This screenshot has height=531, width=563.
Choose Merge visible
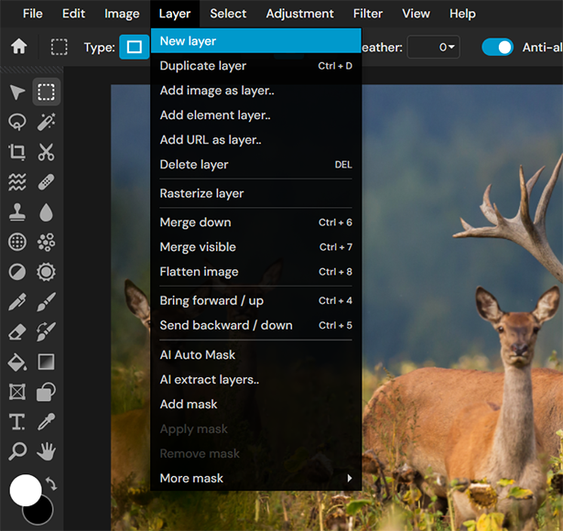coord(256,247)
